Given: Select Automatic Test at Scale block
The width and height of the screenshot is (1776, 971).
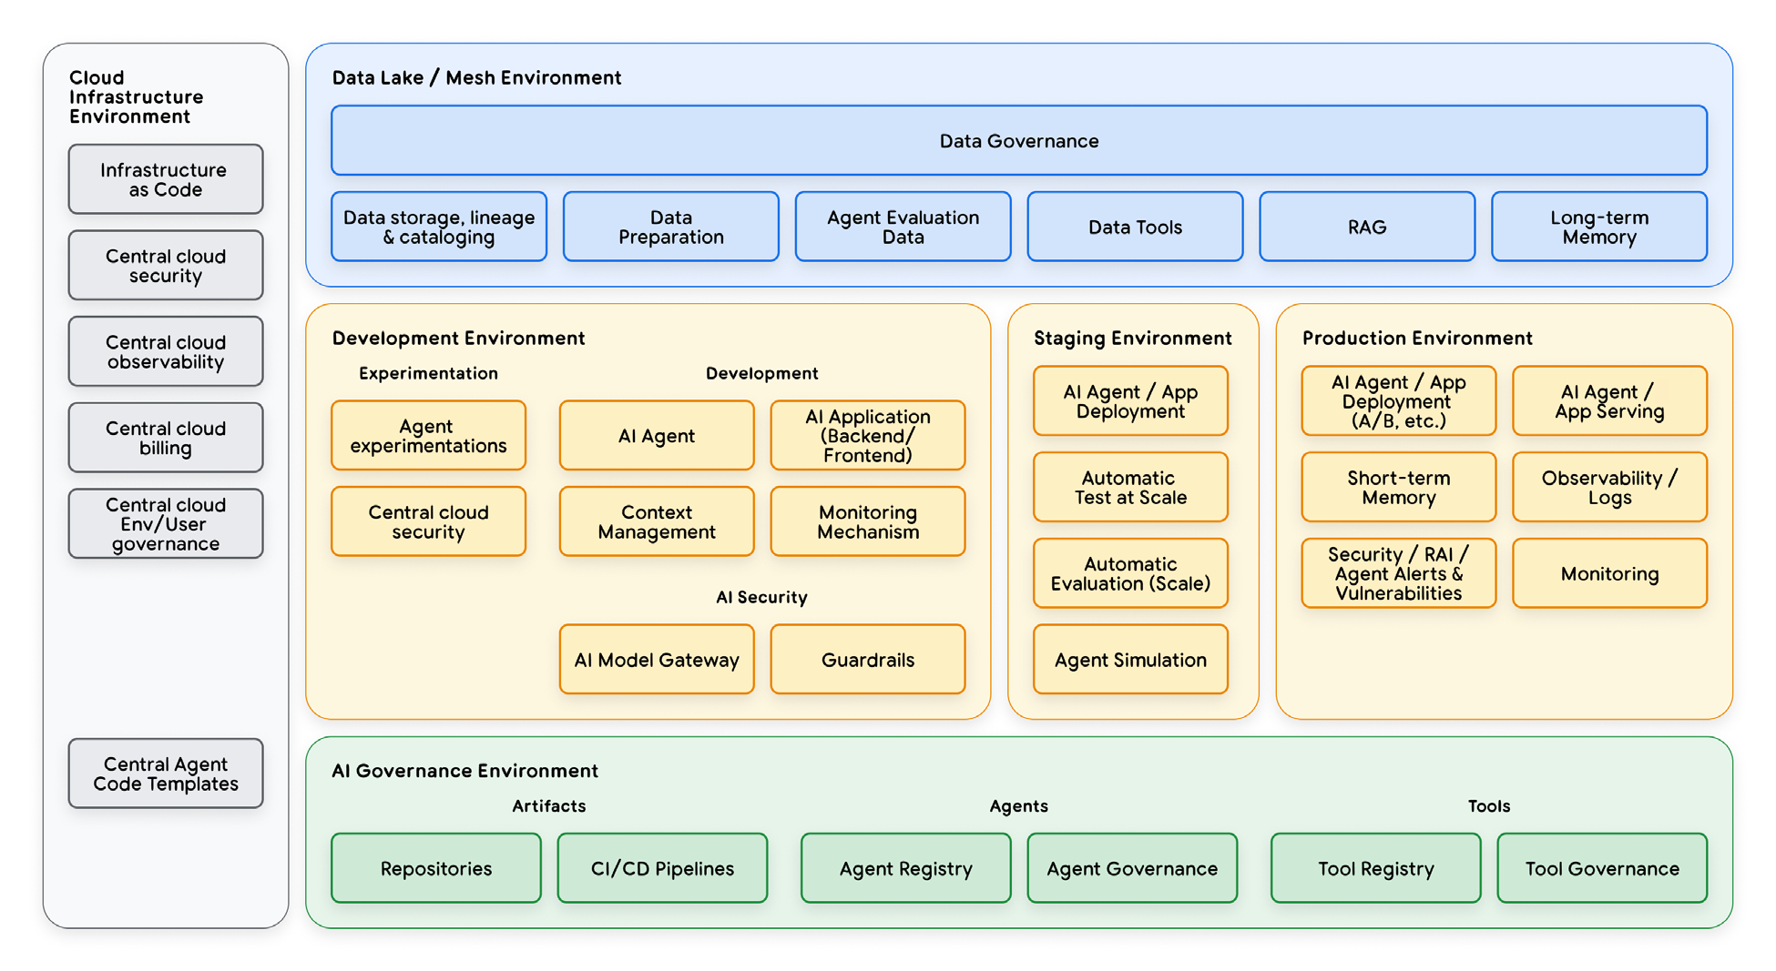Looking at the screenshot, I should pos(1129,488).
